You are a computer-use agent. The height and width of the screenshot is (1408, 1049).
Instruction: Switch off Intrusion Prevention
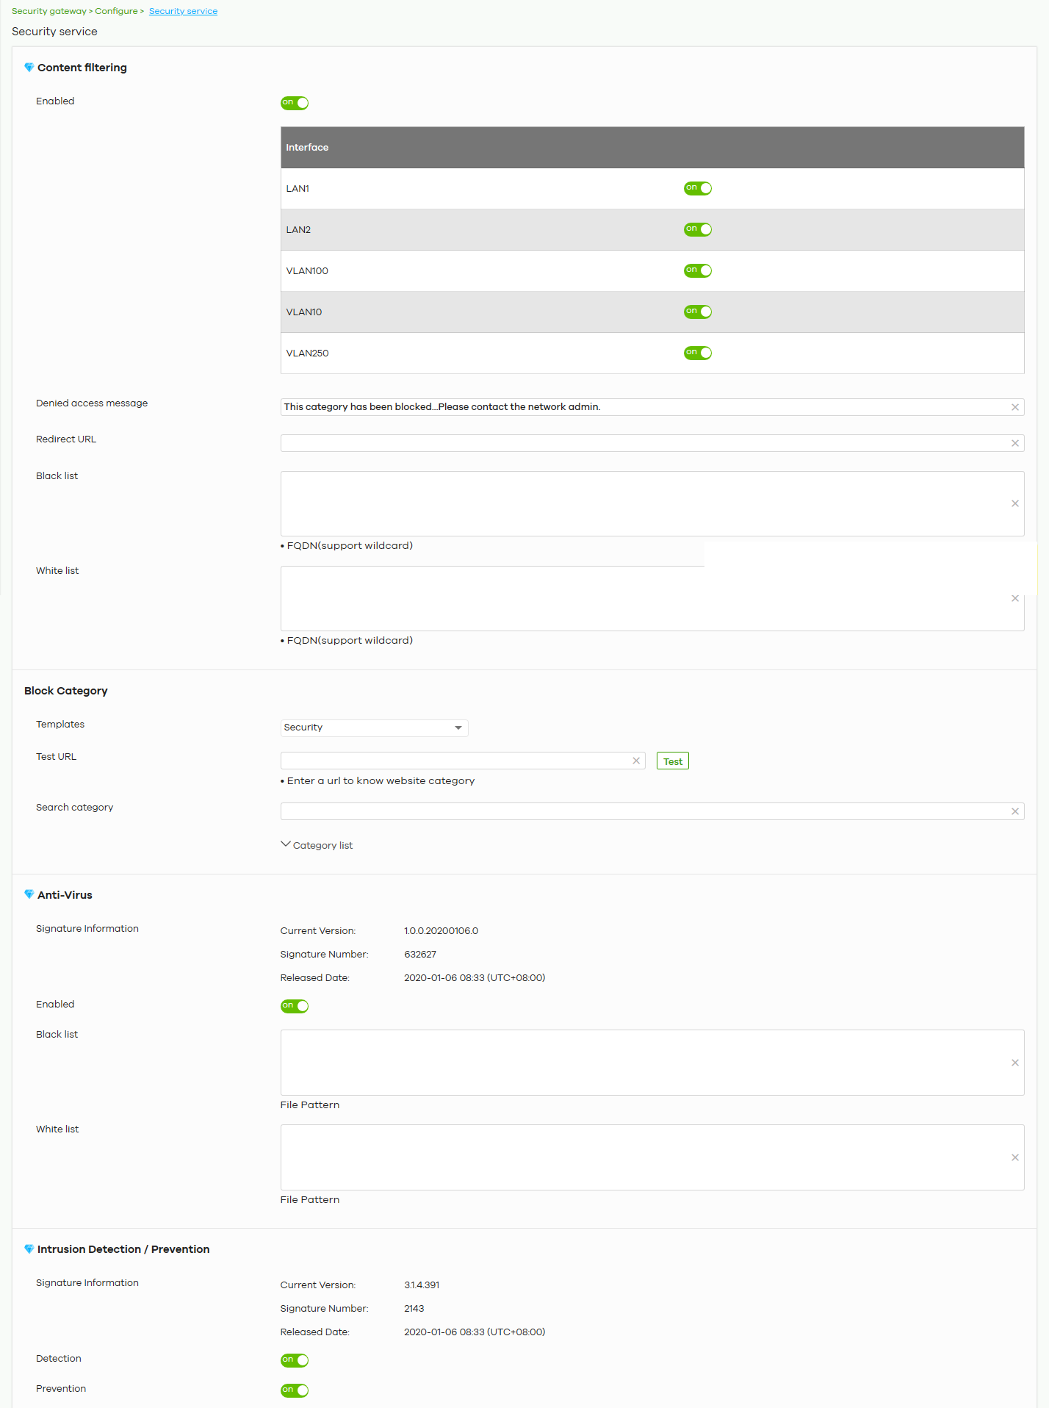click(295, 1390)
